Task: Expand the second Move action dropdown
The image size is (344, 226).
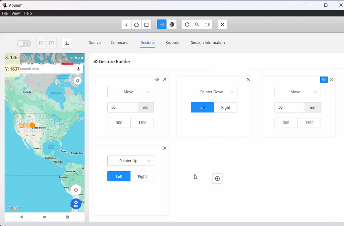Action: 298,92
